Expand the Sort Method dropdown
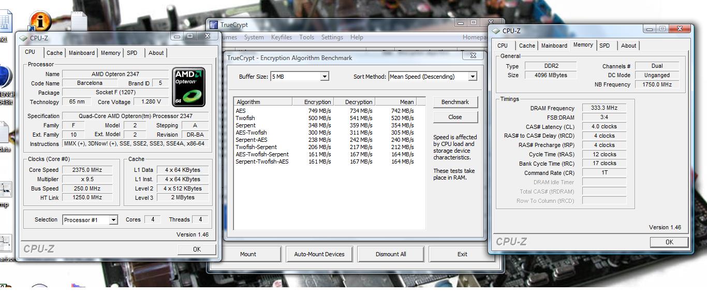This screenshot has height=294, width=707. tap(472, 77)
